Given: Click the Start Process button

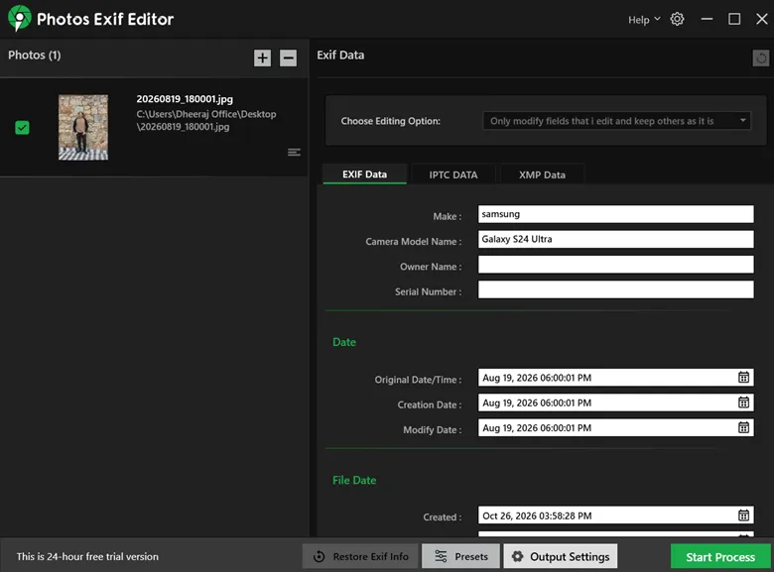Looking at the screenshot, I should pyautogui.click(x=720, y=557).
